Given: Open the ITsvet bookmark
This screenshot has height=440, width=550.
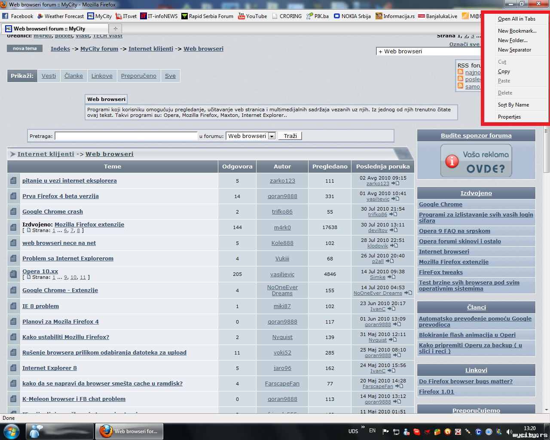Looking at the screenshot, I should coord(126,16).
